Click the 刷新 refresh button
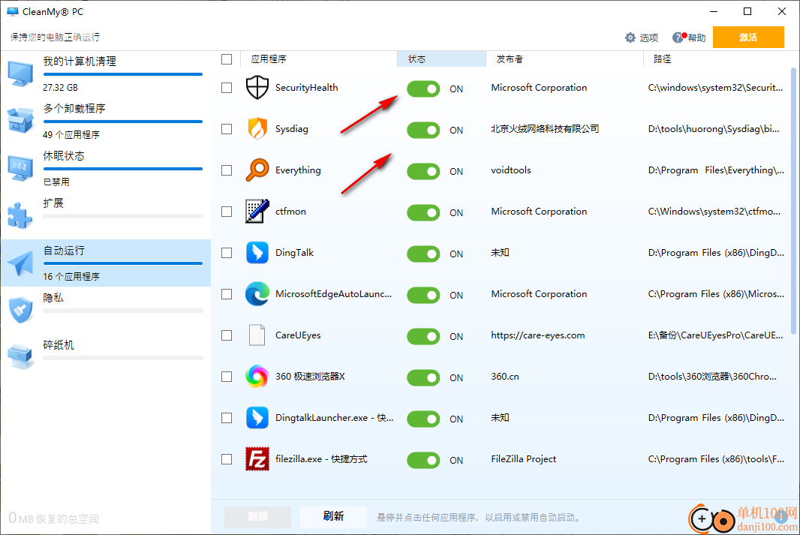 334,517
